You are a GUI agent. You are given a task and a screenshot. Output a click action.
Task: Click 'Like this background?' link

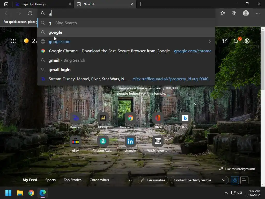point(237,169)
